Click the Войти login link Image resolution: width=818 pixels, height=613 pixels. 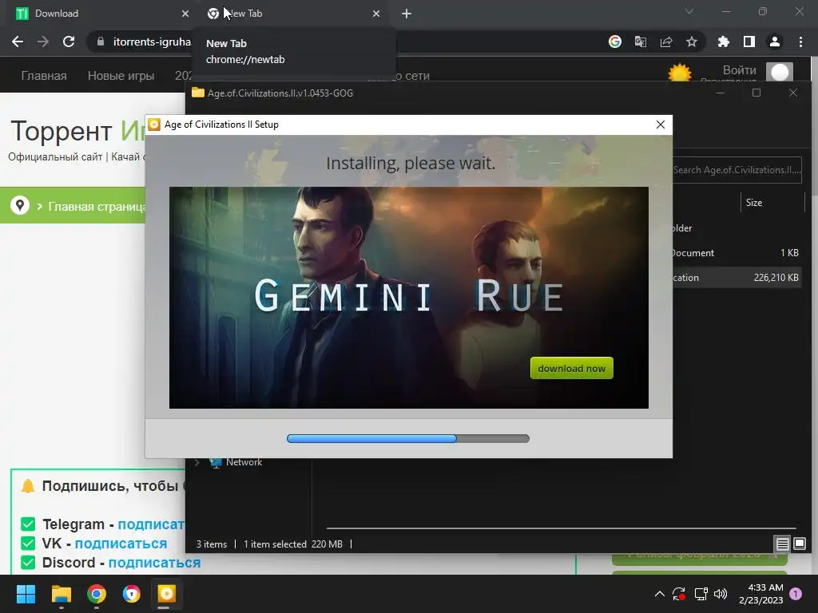point(739,70)
